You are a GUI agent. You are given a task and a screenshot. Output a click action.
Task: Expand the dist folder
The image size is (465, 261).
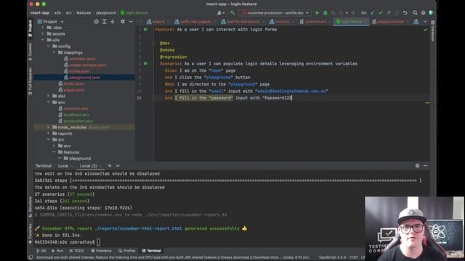point(49,96)
